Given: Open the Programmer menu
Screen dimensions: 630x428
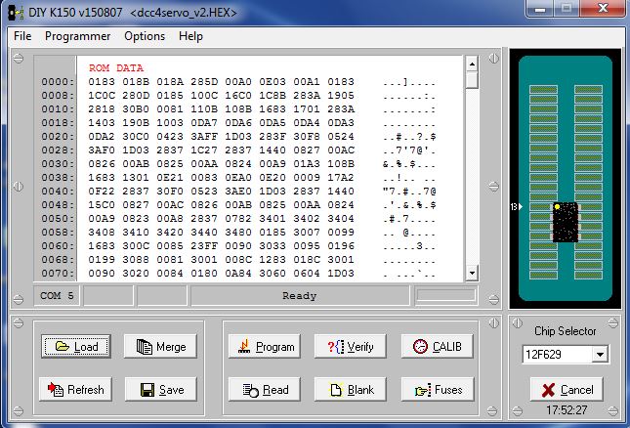Looking at the screenshot, I should (x=77, y=36).
